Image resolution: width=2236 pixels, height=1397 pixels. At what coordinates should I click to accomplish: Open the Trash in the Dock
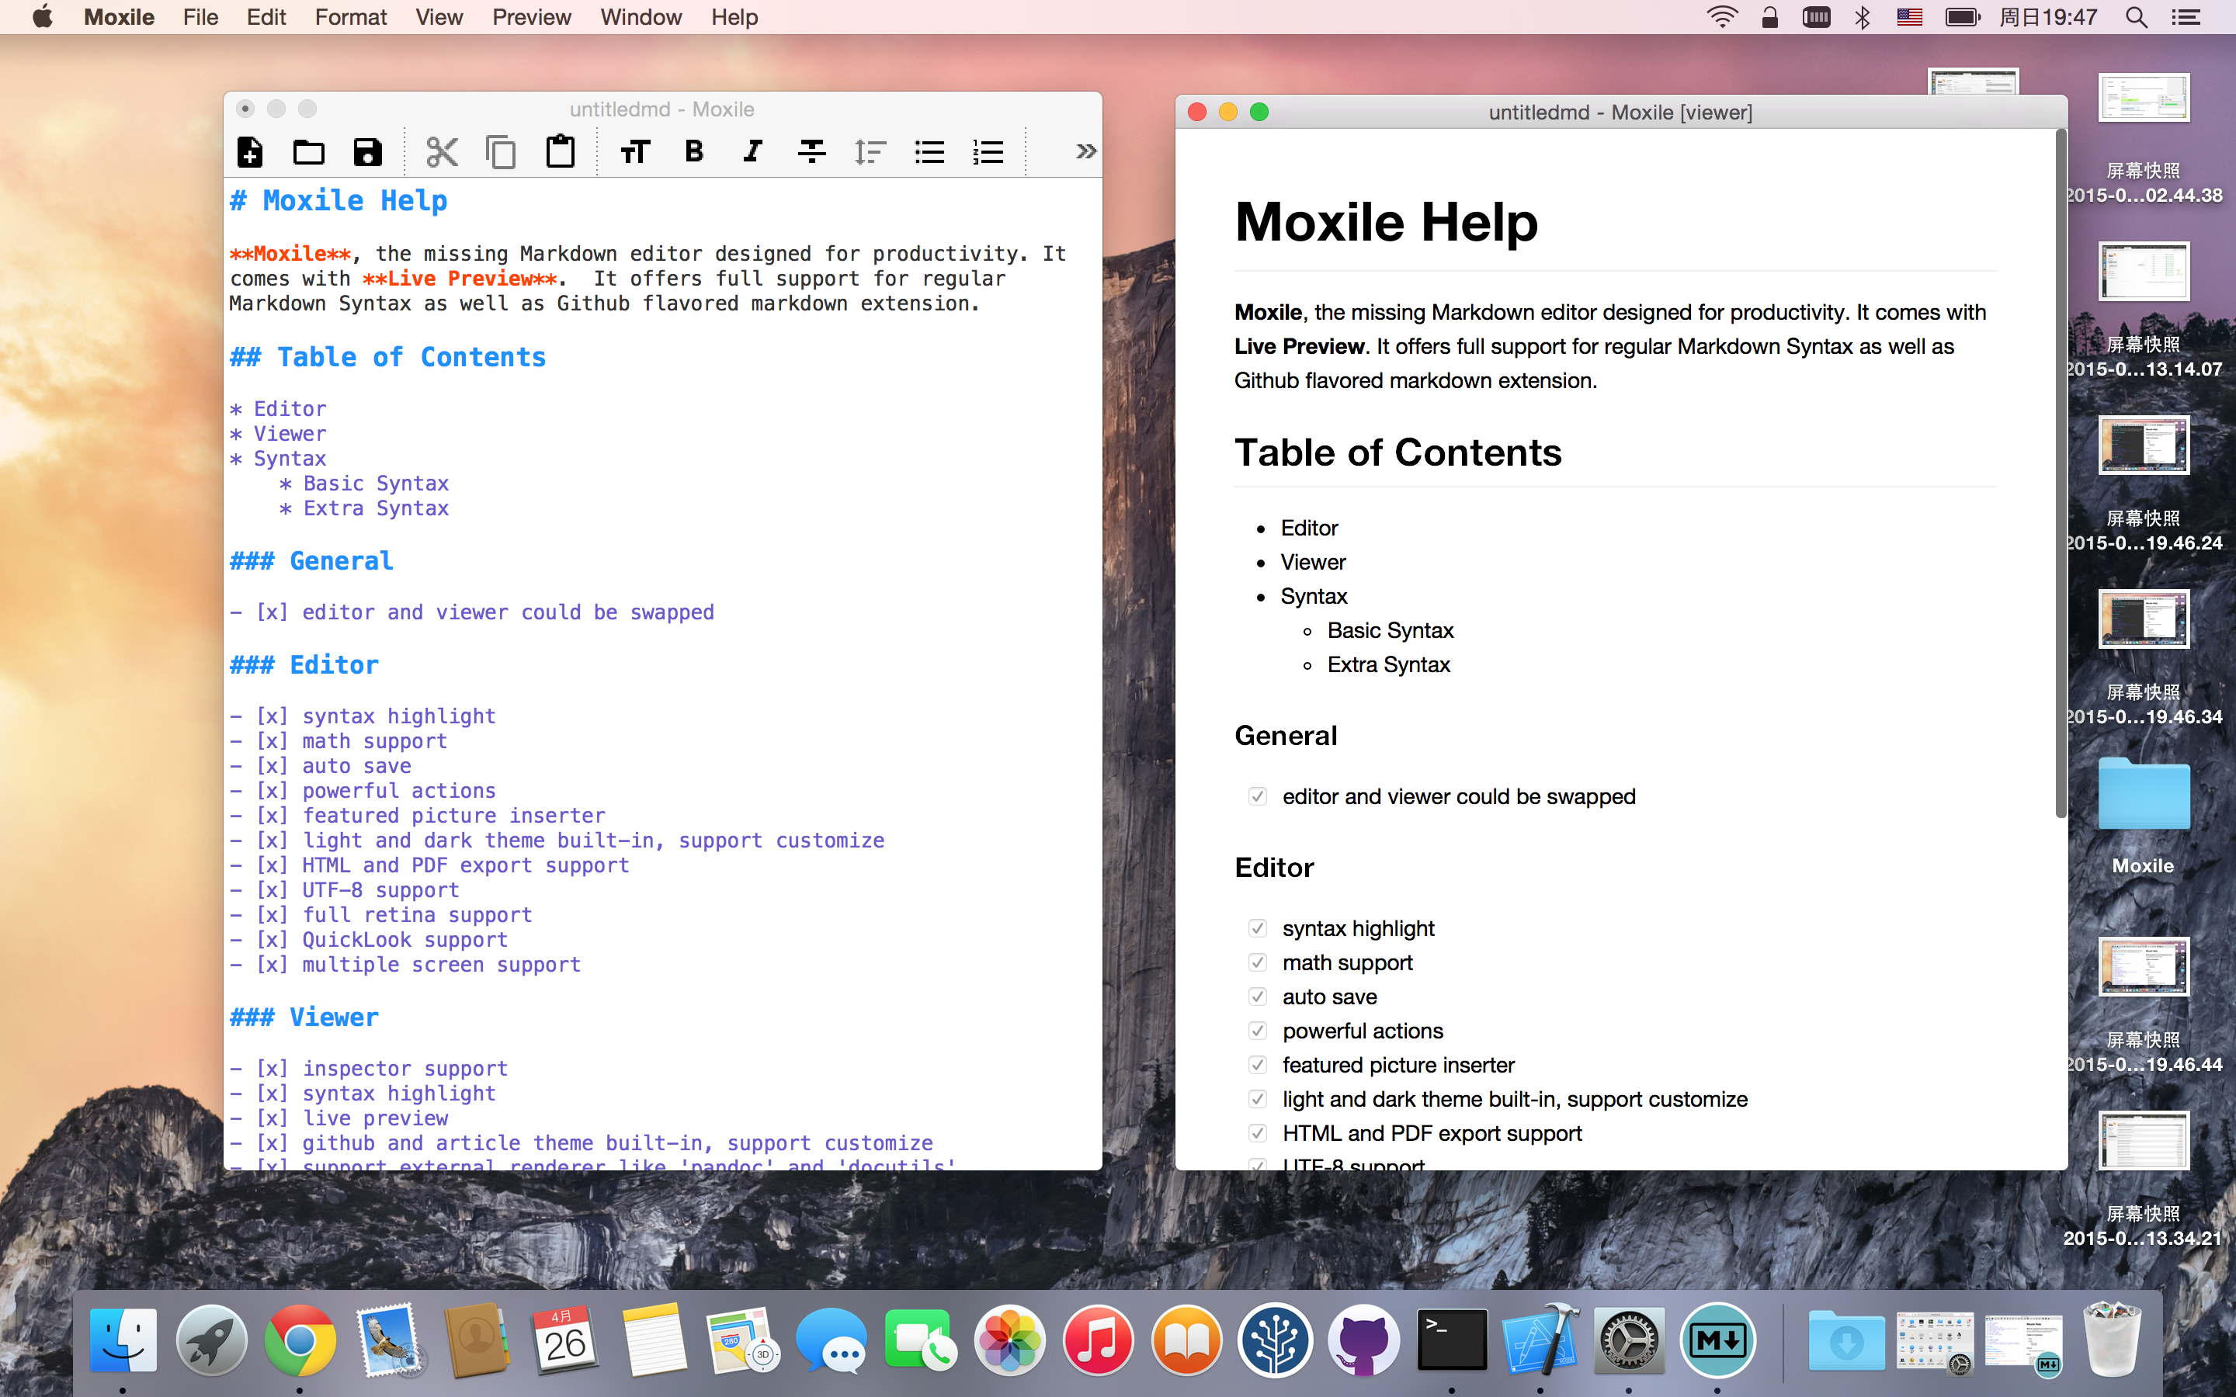tap(2113, 1340)
